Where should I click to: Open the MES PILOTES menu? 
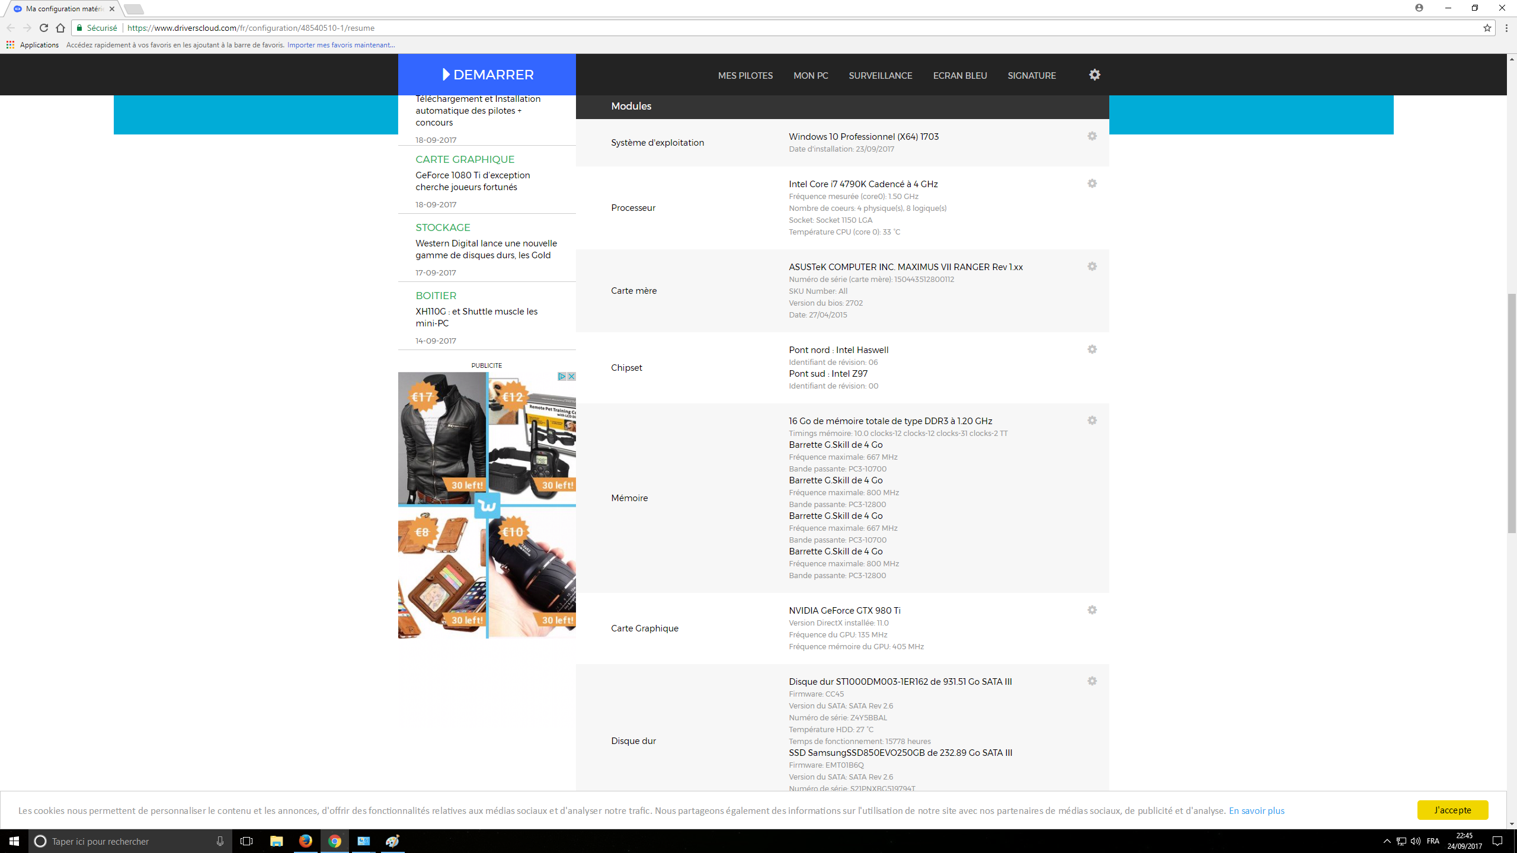745,76
